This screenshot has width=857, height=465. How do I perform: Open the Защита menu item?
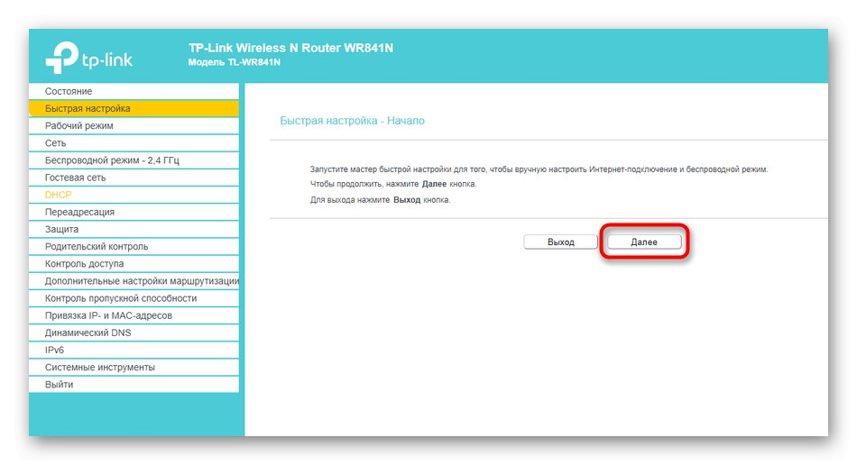(x=134, y=229)
